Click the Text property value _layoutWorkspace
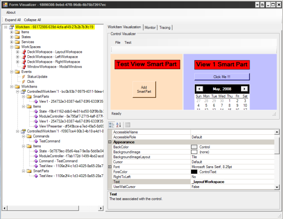Image resolution: width=283 pixels, height=219 pixels. pos(233,182)
